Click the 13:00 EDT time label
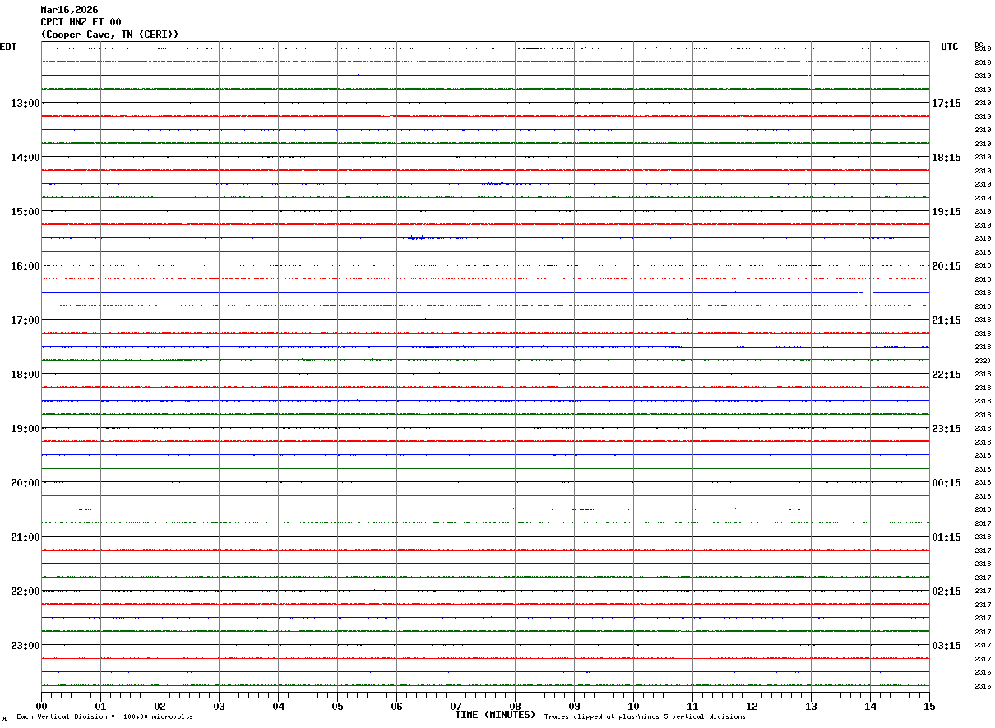 point(25,104)
